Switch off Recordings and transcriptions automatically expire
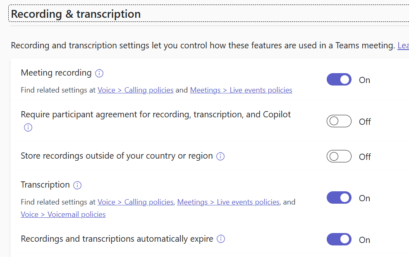 (x=339, y=239)
